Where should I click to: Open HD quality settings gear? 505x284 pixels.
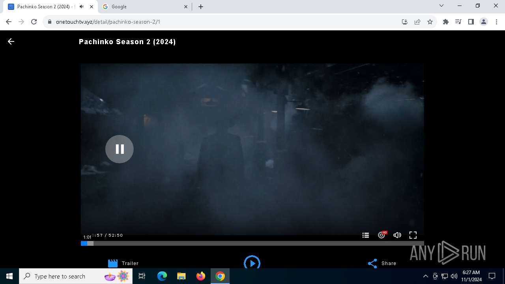pos(382,235)
